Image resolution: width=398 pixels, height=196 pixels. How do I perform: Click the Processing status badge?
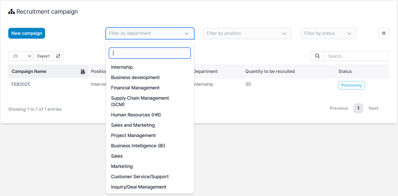[351, 85]
